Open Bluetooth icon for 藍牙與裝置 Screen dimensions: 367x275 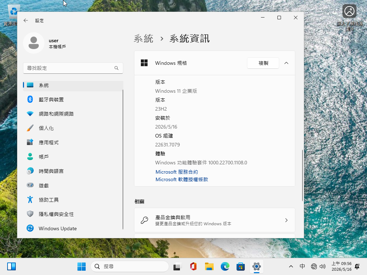30,100
